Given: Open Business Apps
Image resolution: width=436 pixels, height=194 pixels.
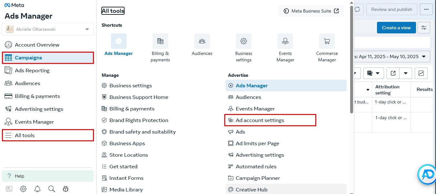Looking at the screenshot, I should click(123, 144).
